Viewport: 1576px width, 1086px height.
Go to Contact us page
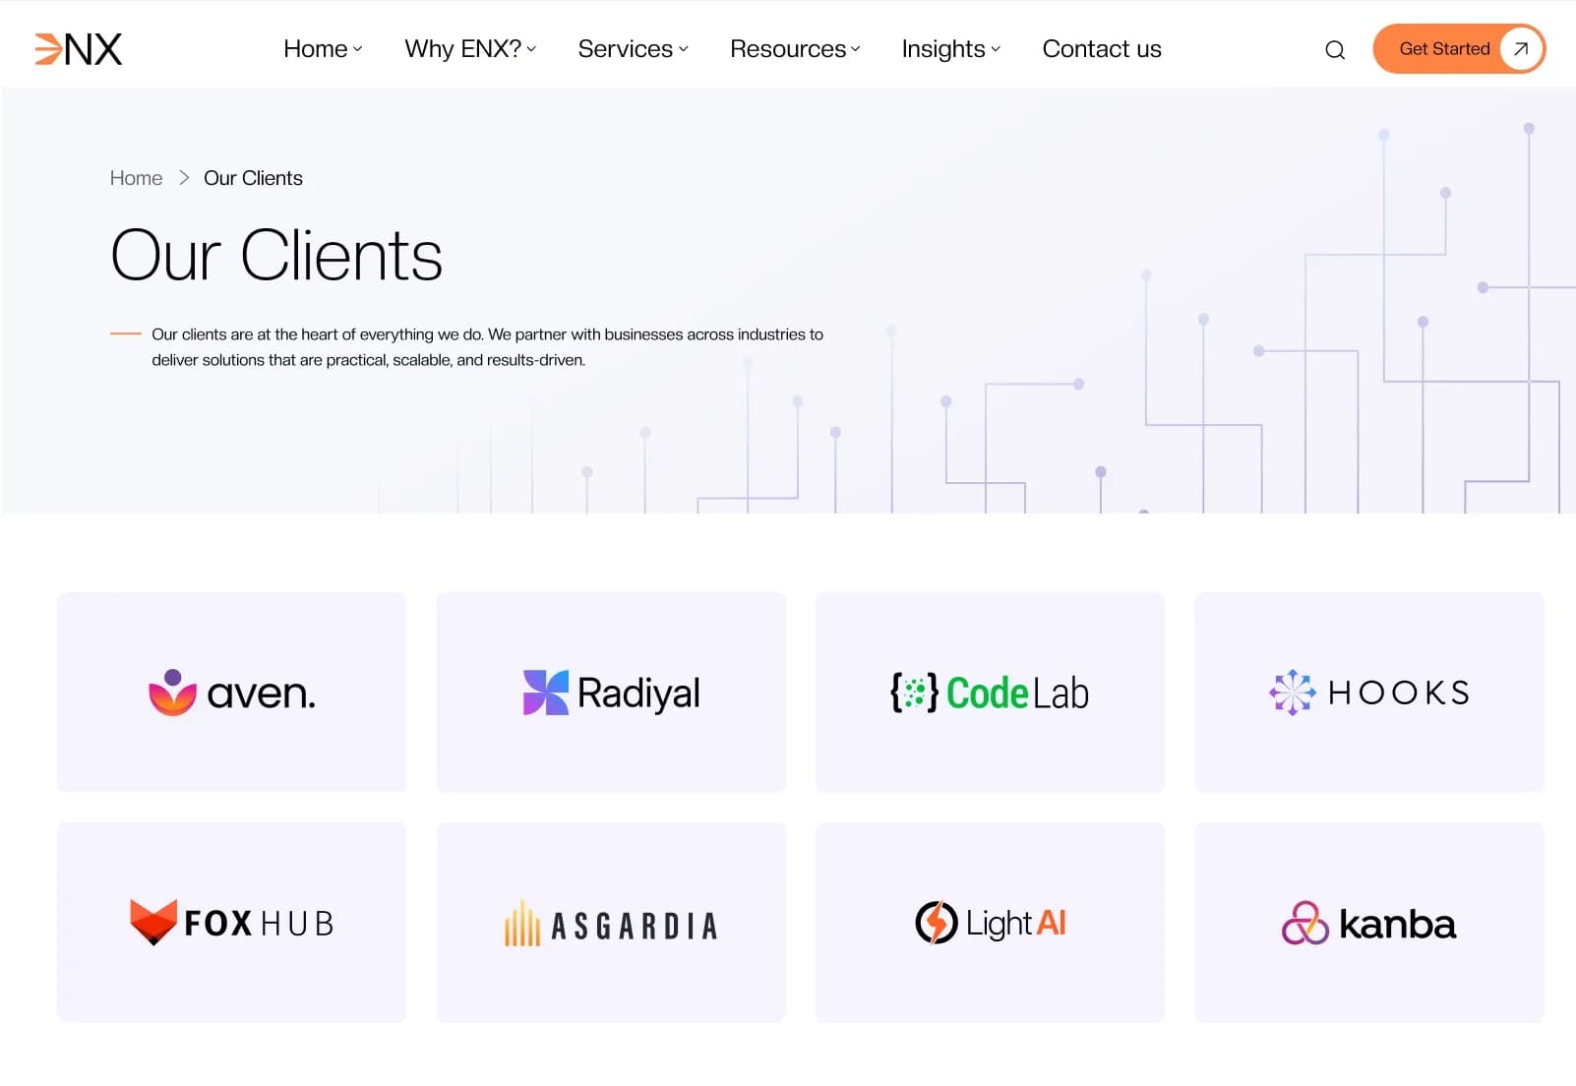click(x=1102, y=49)
